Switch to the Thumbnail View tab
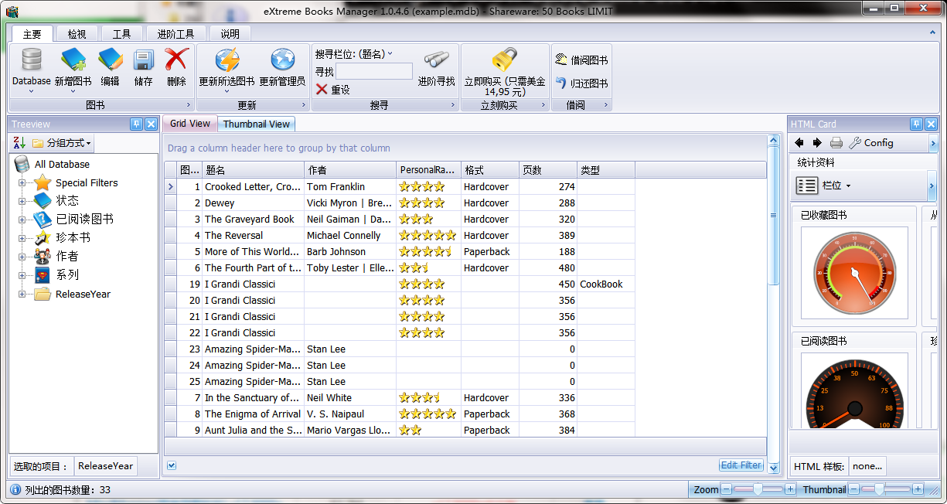947x504 pixels. coord(257,124)
